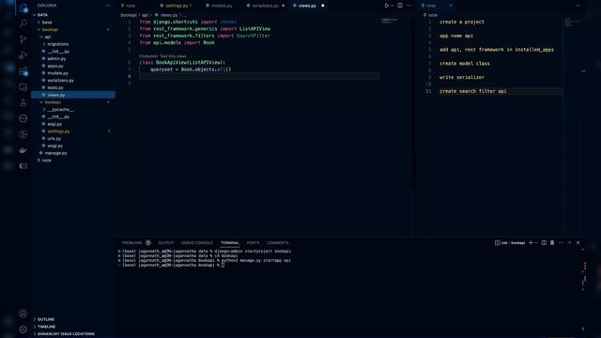Open admin.py in the explorer
Image resolution: width=601 pixels, height=338 pixels.
(x=73, y=58)
